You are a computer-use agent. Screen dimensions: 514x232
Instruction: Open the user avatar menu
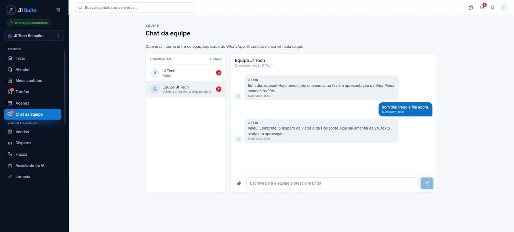[504, 7]
